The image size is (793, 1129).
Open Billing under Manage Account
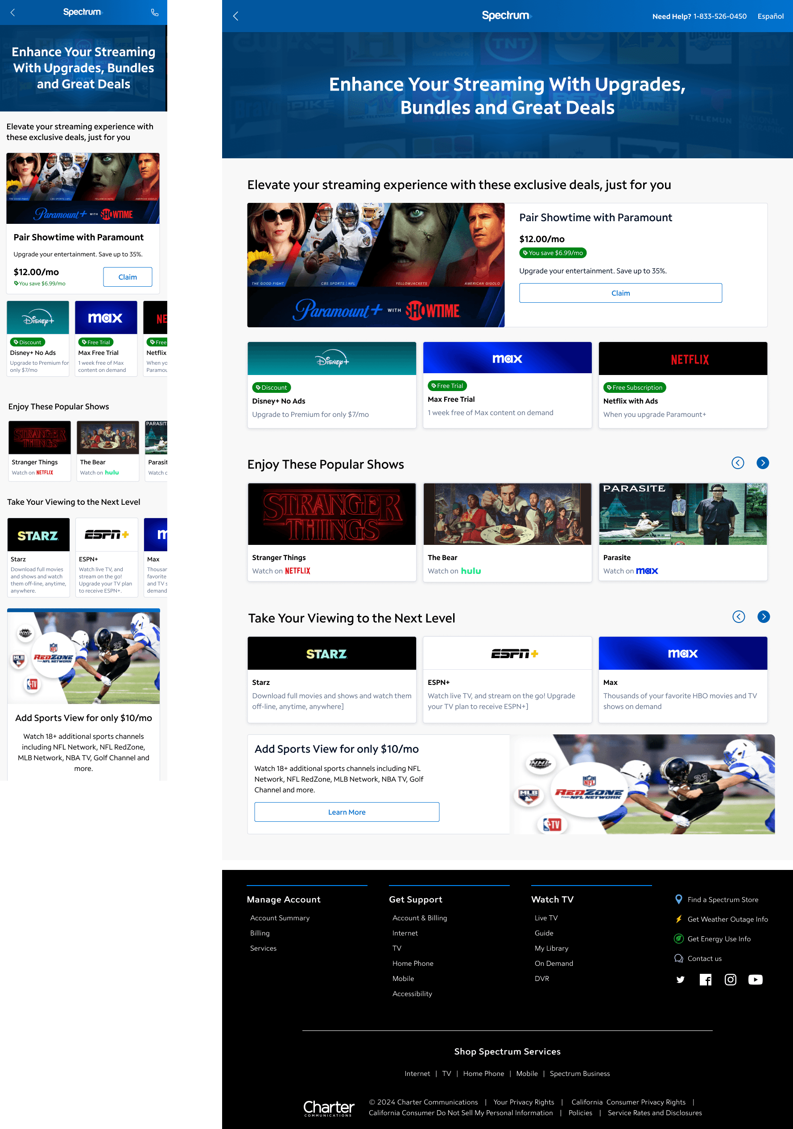[260, 933]
